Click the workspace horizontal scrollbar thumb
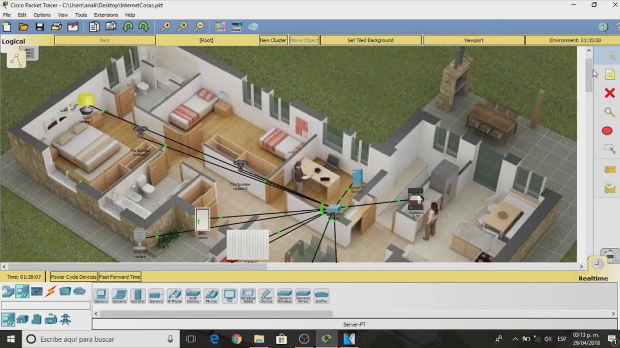 click(x=137, y=266)
